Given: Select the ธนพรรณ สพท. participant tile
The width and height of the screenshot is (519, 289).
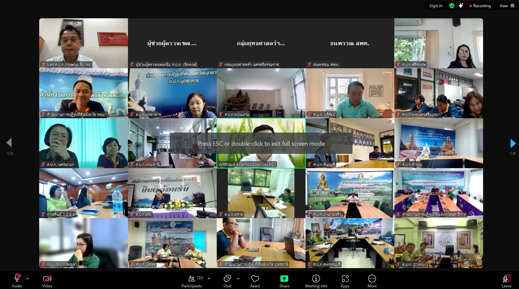Looking at the screenshot, I should 350,43.
